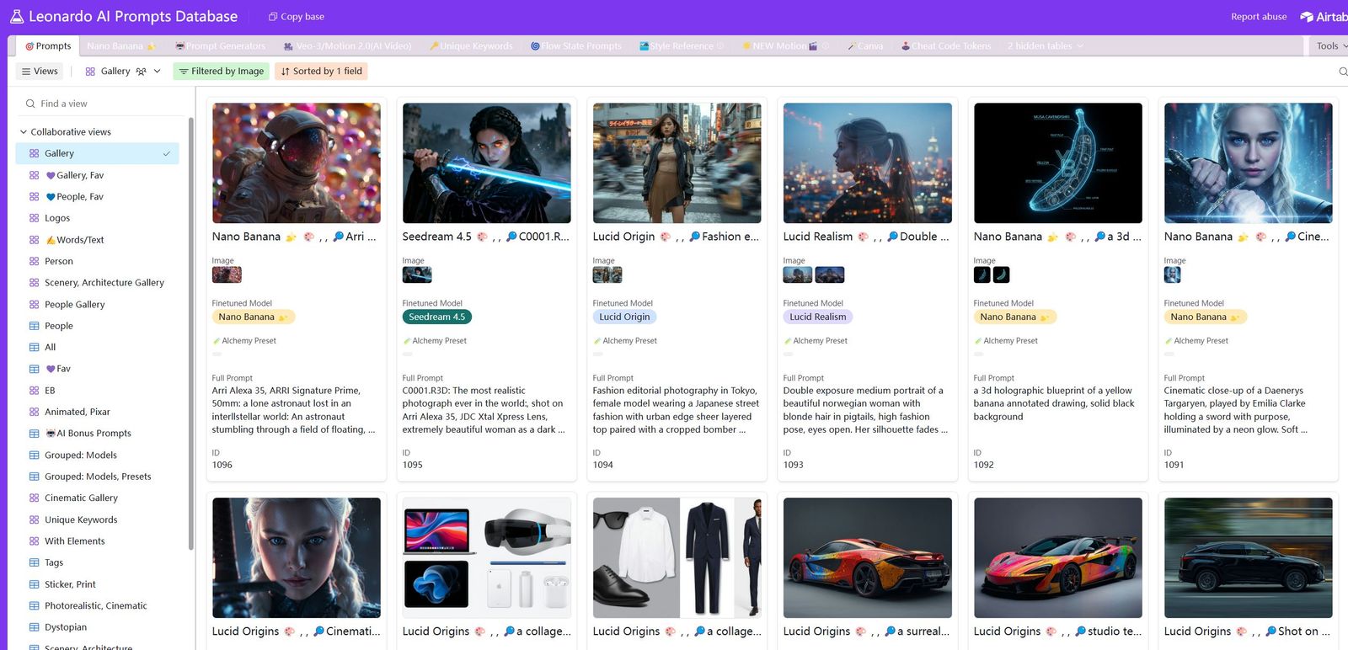This screenshot has width=1348, height=650.
Task: Collapse the Collaborative views section
Action: [24, 132]
